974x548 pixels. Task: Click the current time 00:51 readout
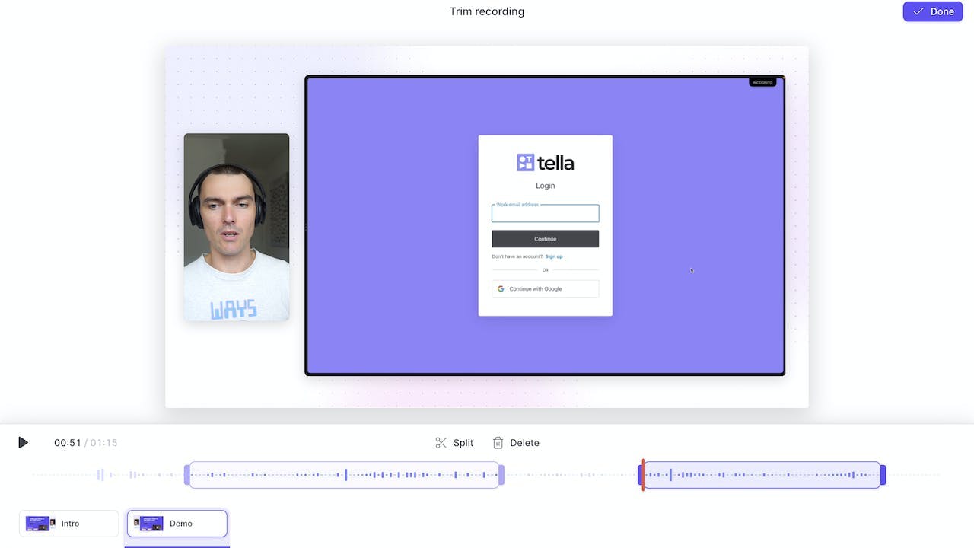pos(67,443)
